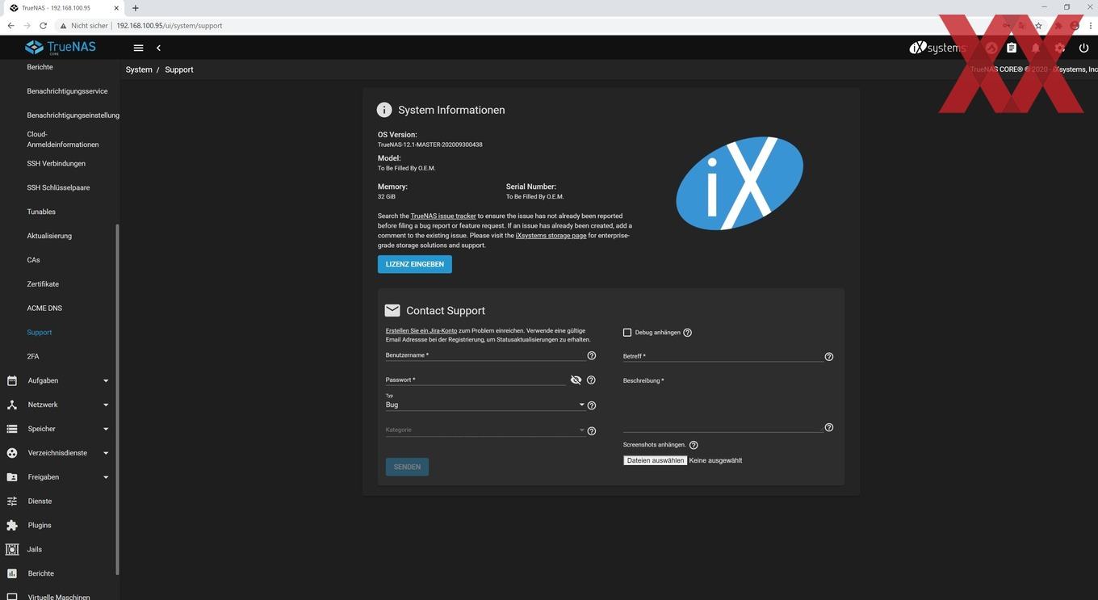Select Support in the sidebar
The width and height of the screenshot is (1098, 600).
(x=40, y=332)
